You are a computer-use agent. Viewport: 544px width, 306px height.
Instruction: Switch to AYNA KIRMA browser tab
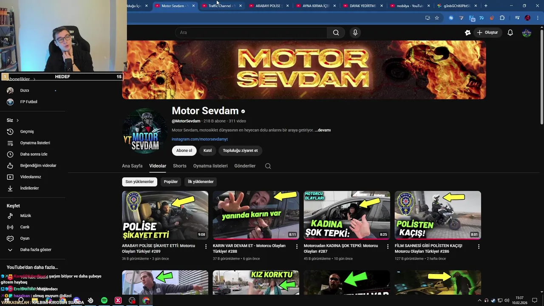(x=316, y=6)
